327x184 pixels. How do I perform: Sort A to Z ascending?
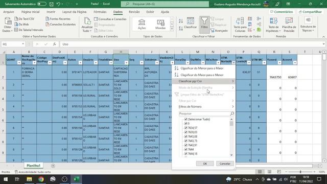pyautogui.click(x=181, y=20)
